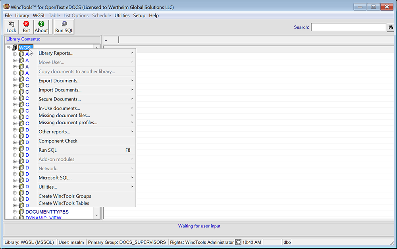Image resolution: width=397 pixels, height=249 pixels.
Task: Click the red Exit toolbar button
Action: point(26,27)
